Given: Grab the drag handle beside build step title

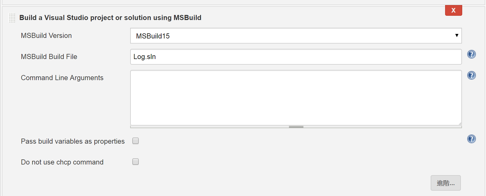Looking at the screenshot, I should tap(12, 18).
